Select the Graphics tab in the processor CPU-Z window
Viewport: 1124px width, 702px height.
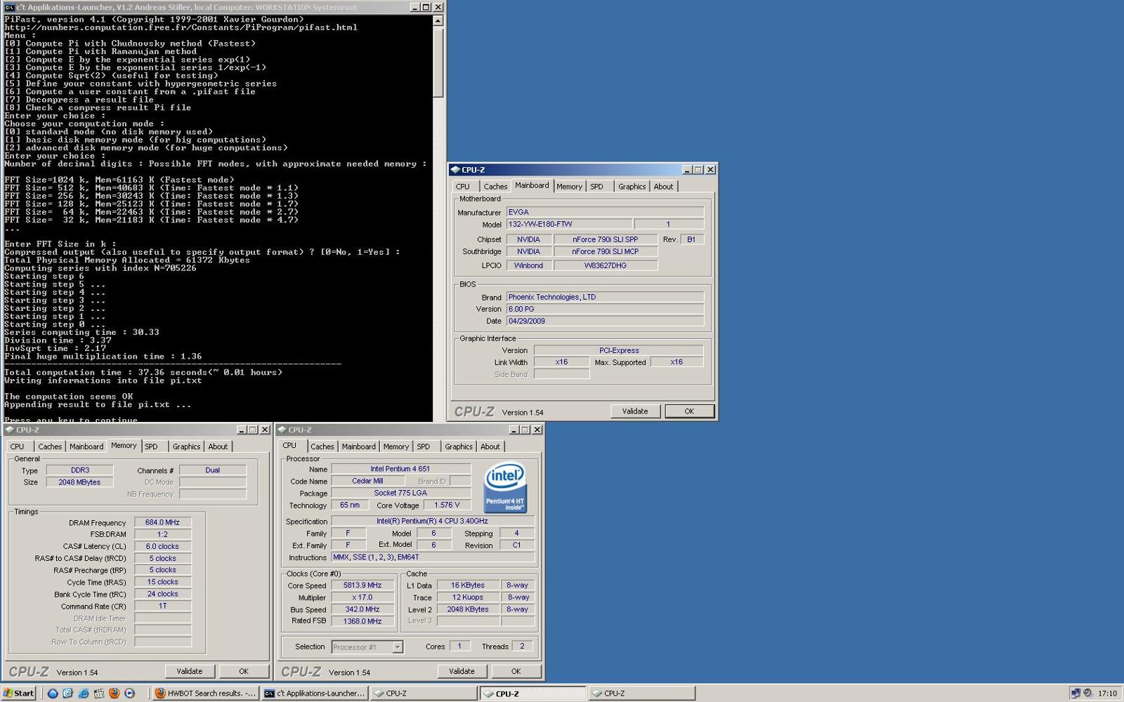(x=459, y=446)
